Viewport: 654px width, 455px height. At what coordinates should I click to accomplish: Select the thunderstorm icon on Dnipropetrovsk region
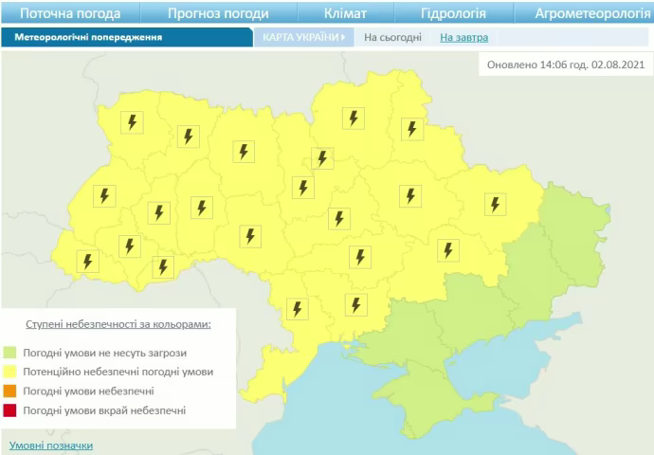coord(447,250)
